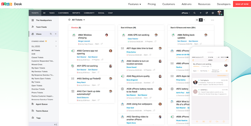Screen dimensions: 251x126
Task: Tap the reply-all arrow in phone bottom bar
Action: tap(217, 121)
